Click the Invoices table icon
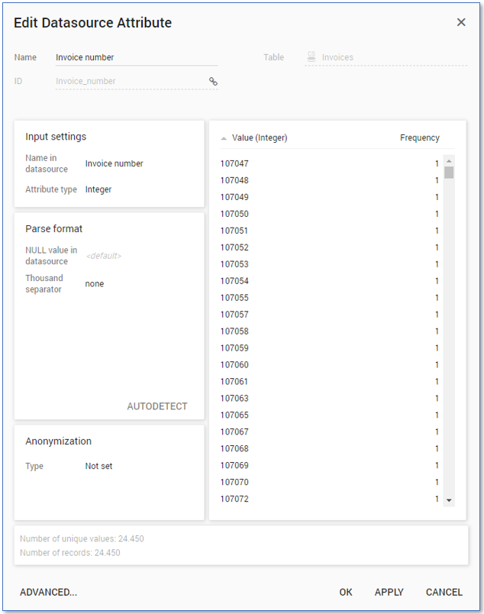Viewport: 484px width, 614px height. click(311, 57)
